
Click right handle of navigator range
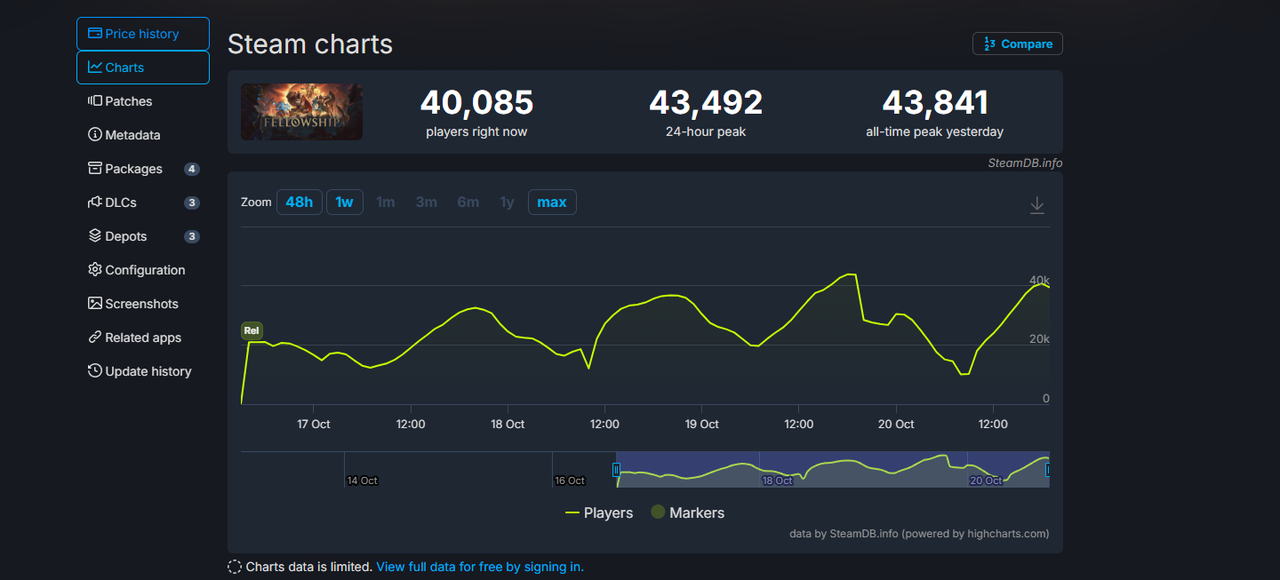point(1049,470)
